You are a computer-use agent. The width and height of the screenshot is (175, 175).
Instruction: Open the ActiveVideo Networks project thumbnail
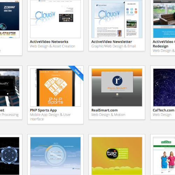pos(55,19)
